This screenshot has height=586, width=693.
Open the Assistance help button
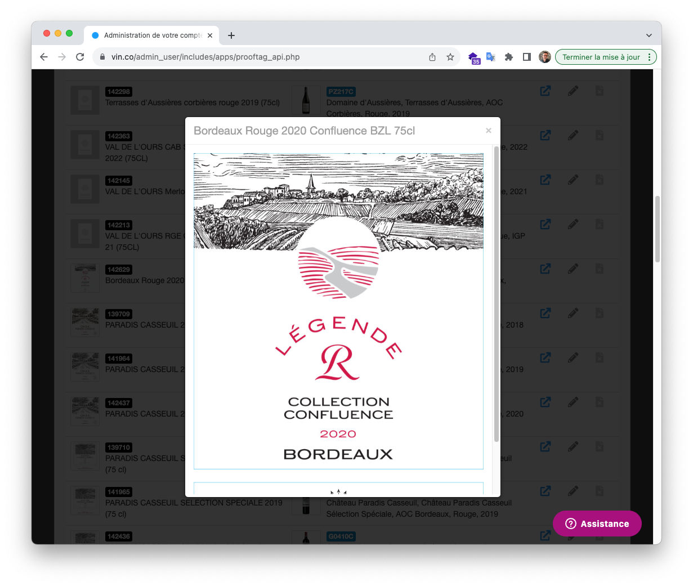click(x=597, y=524)
